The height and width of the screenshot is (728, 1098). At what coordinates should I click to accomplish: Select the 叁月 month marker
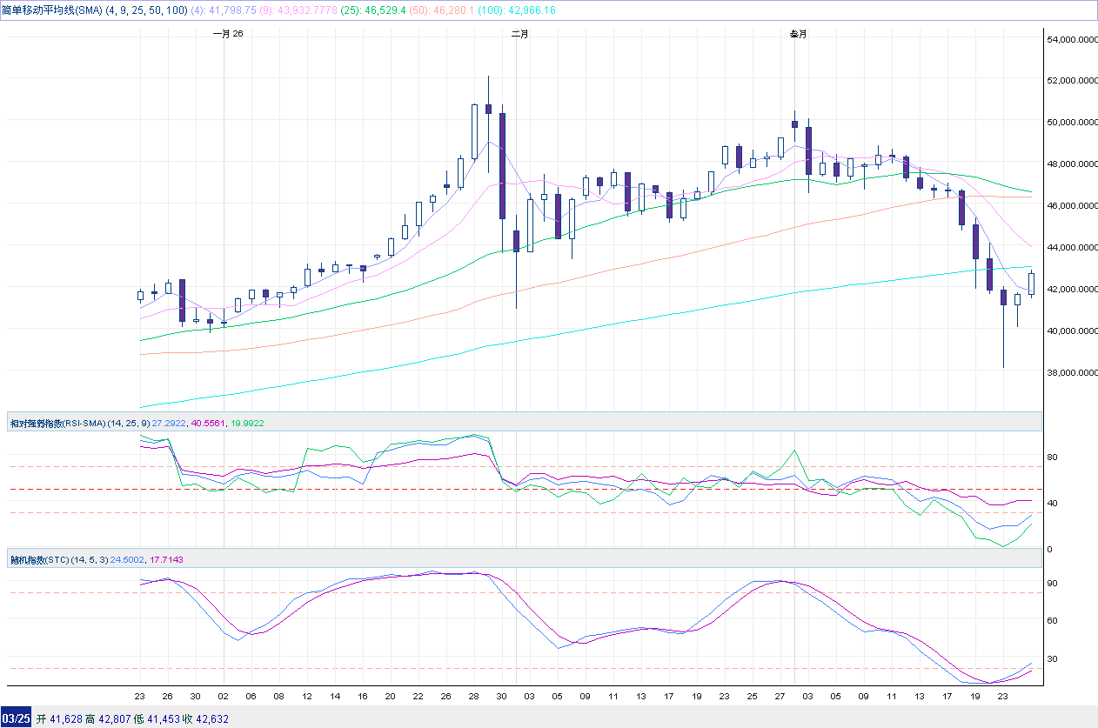click(797, 34)
